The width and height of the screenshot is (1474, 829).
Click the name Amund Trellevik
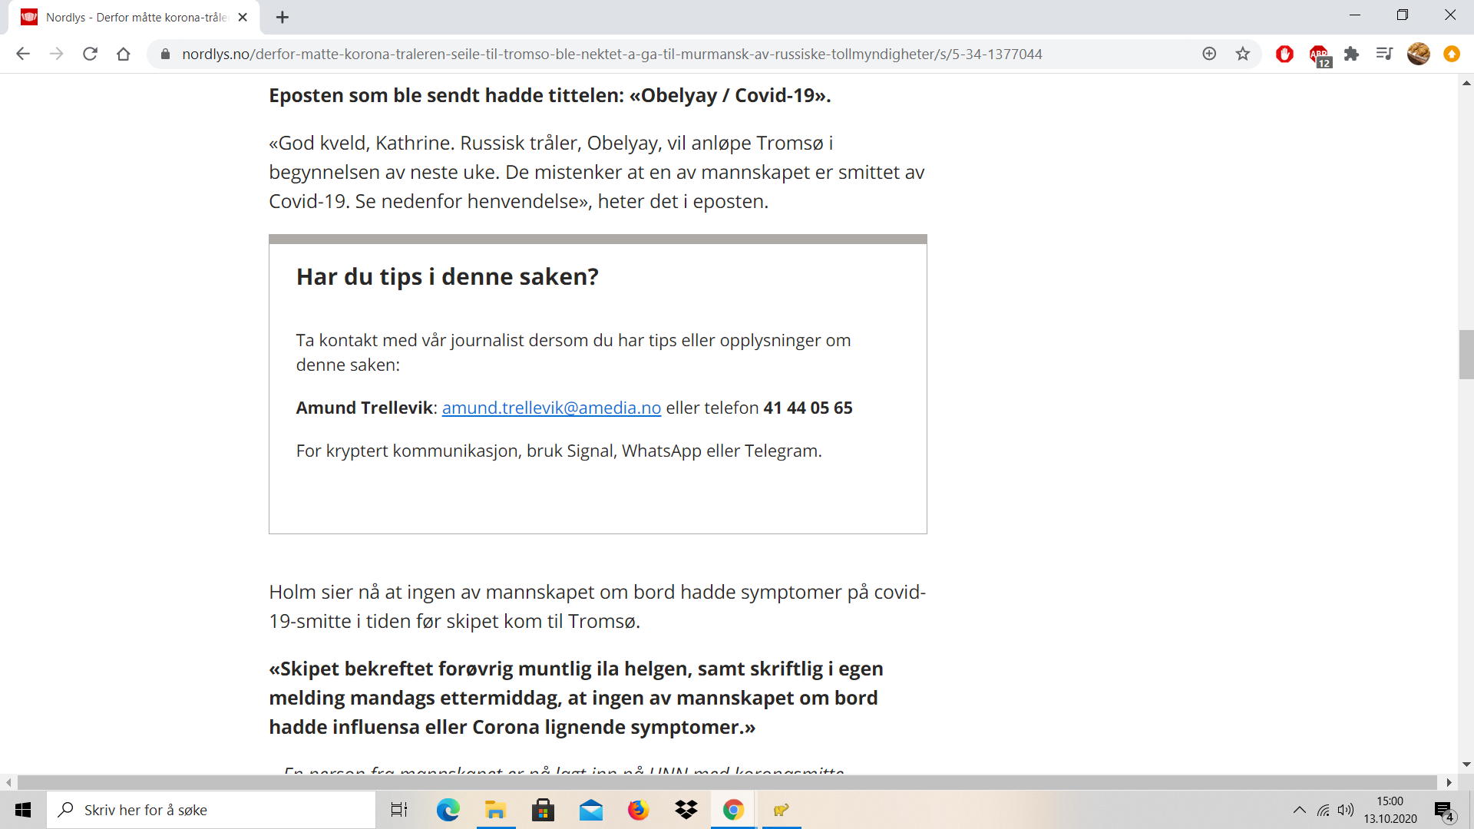coord(365,408)
